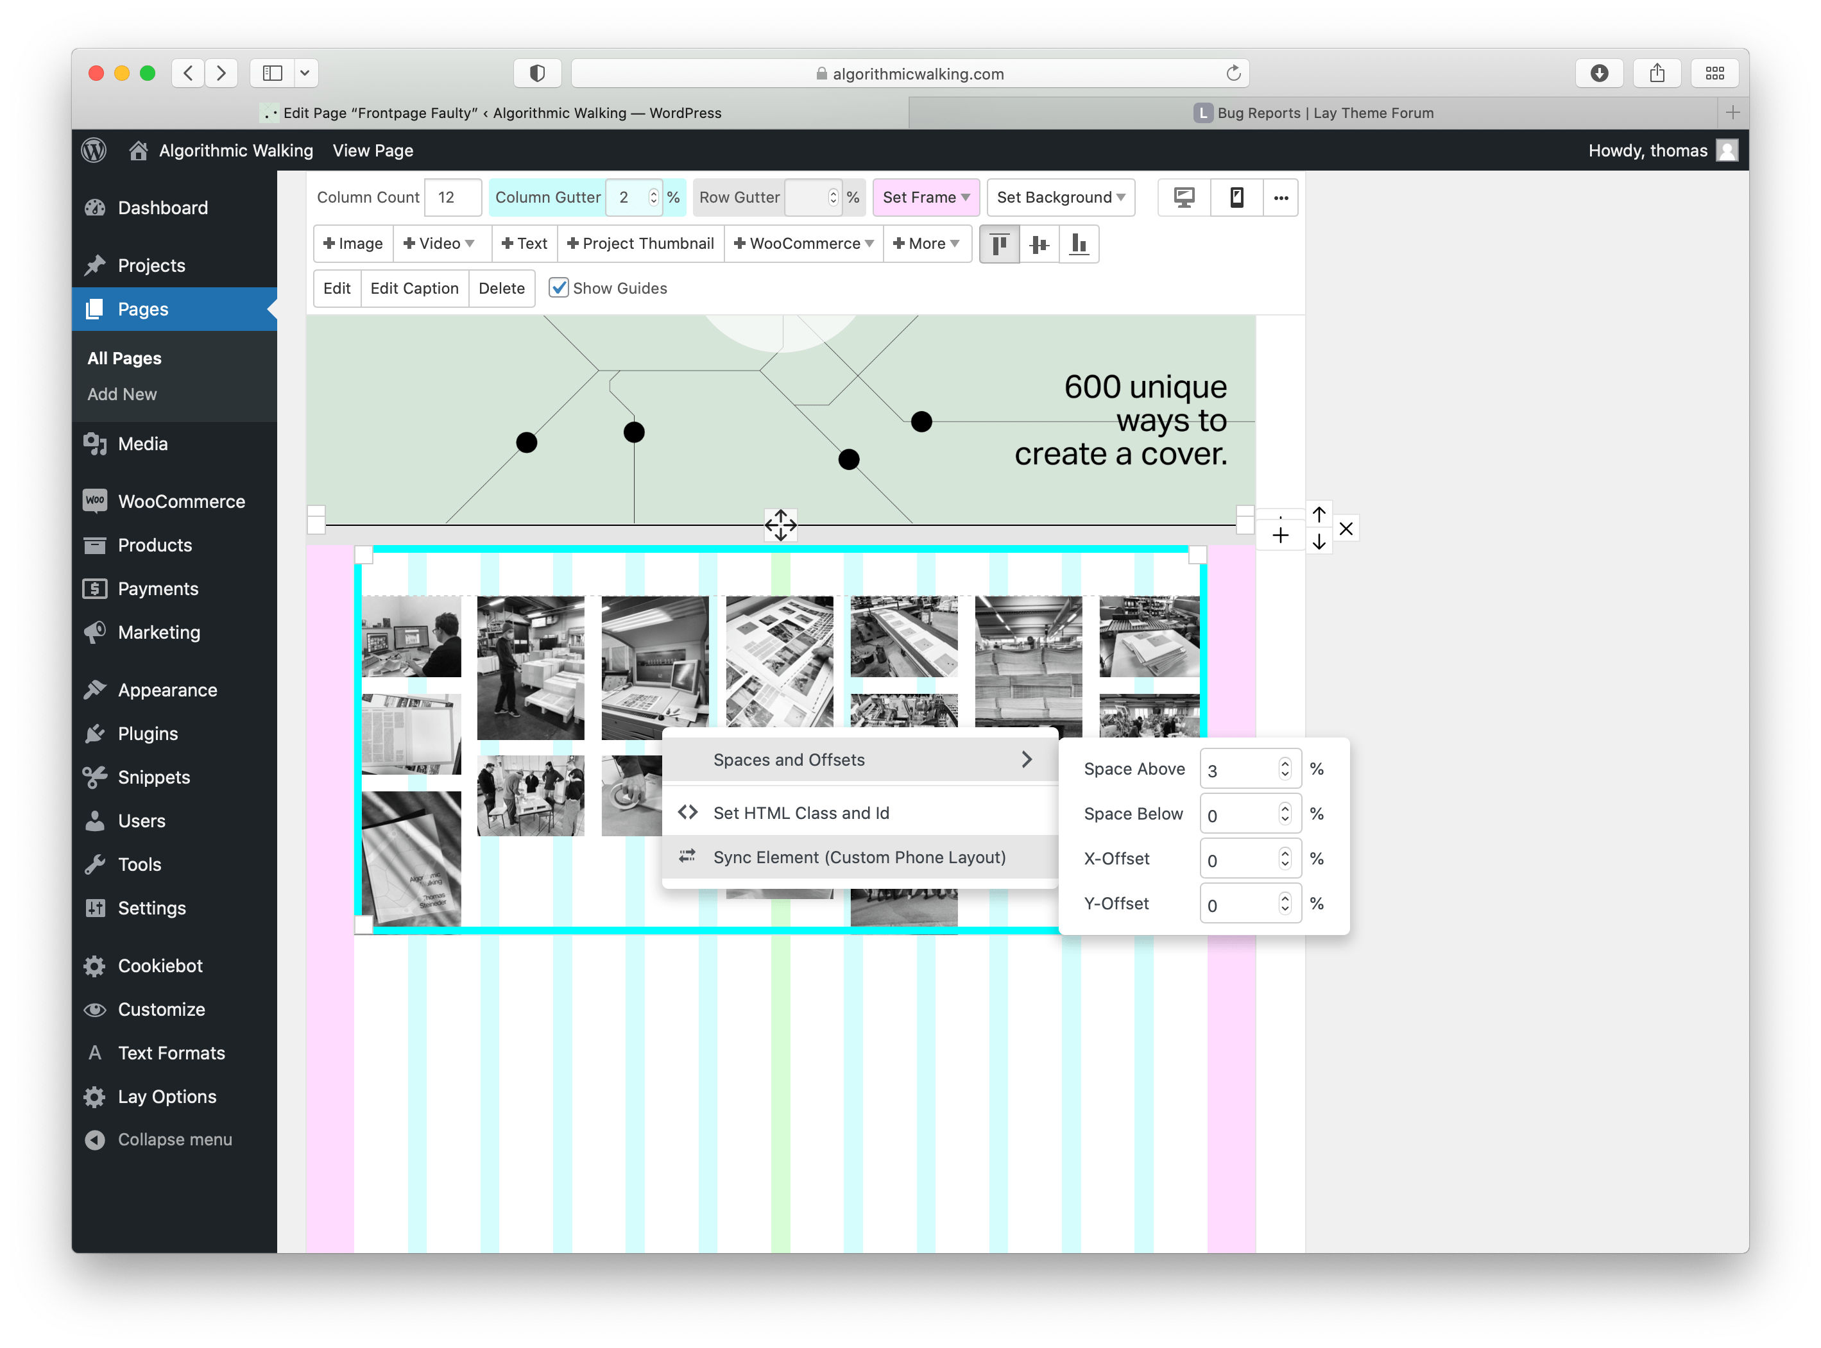Open the three-dots more options button
This screenshot has height=1348, width=1821.
click(x=1281, y=198)
